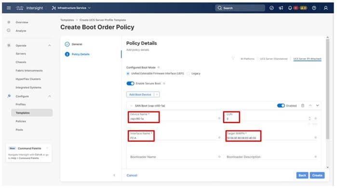Open the tasks checkmark icon in the header
Viewport: 337px width, 188px height.
point(271,8)
